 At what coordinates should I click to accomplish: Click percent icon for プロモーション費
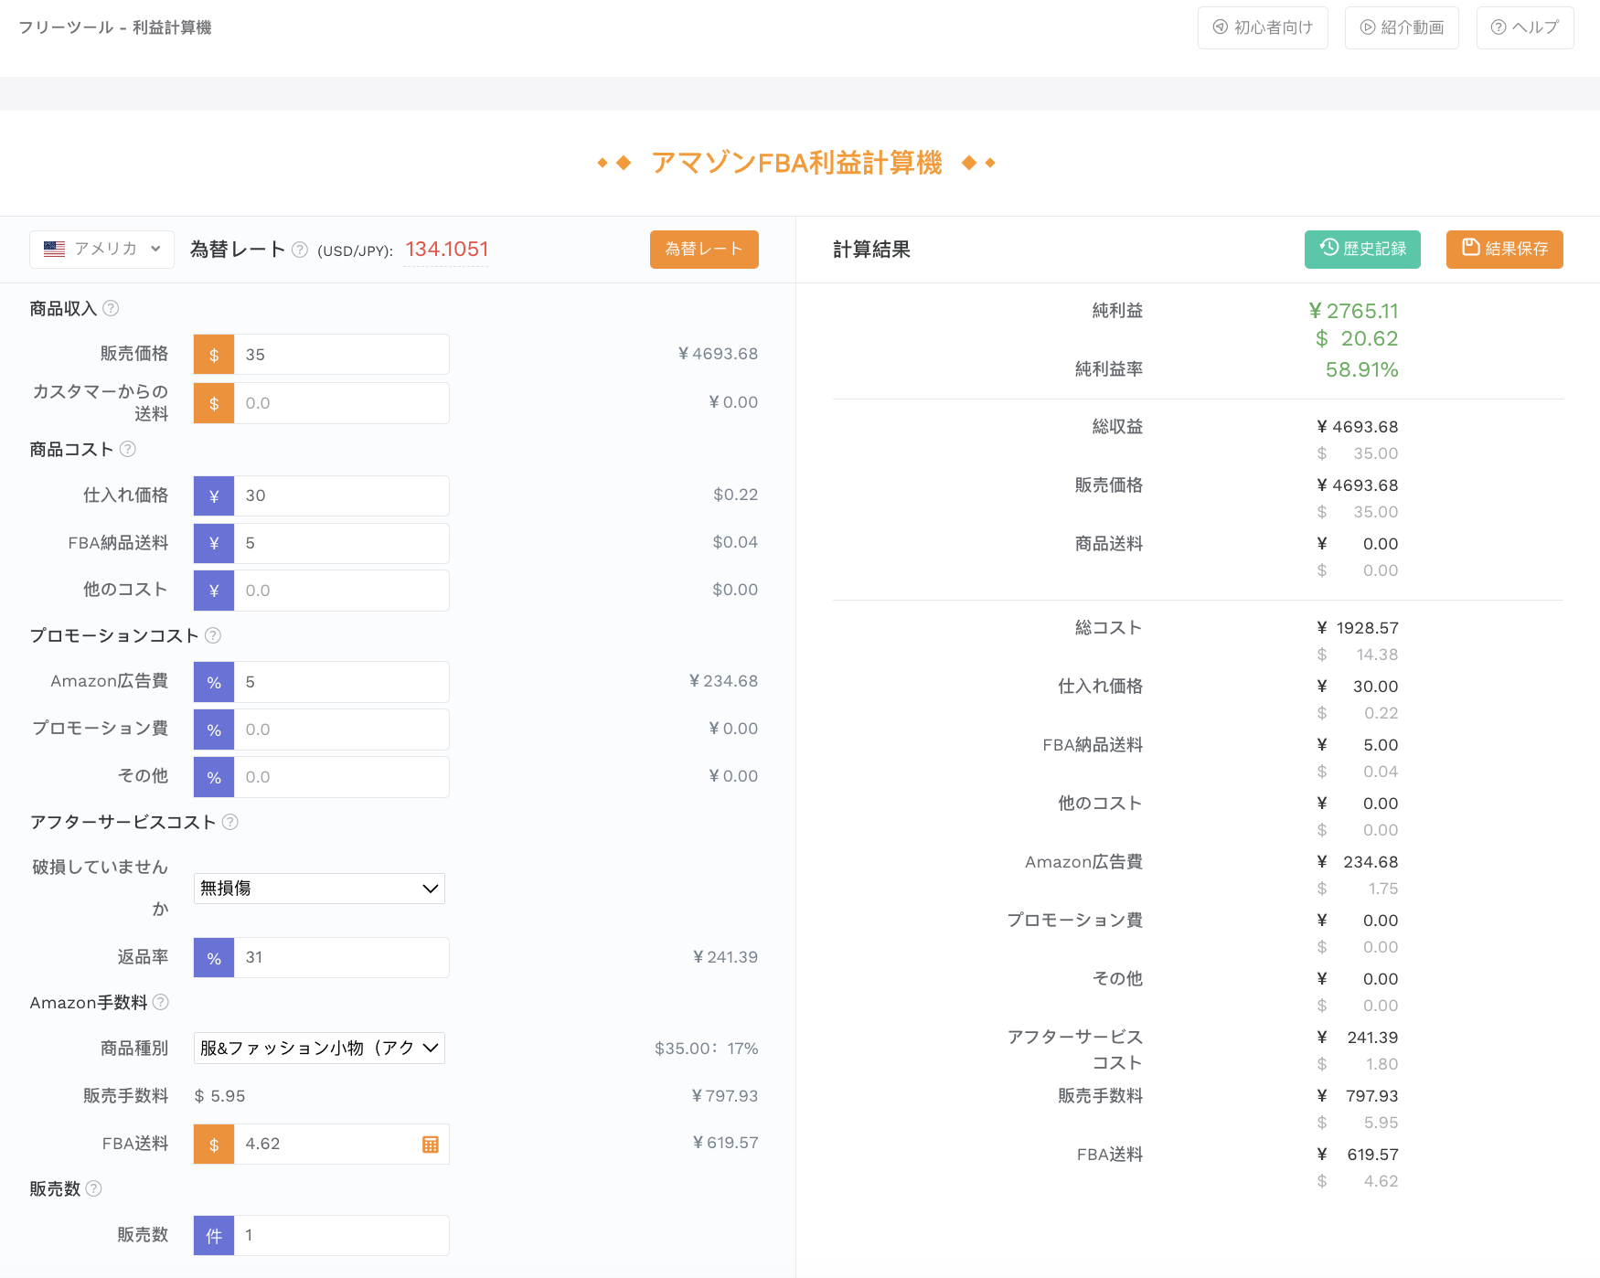pos(214,730)
